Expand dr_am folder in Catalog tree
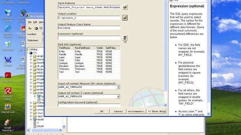 pyautogui.click(x=31, y=66)
